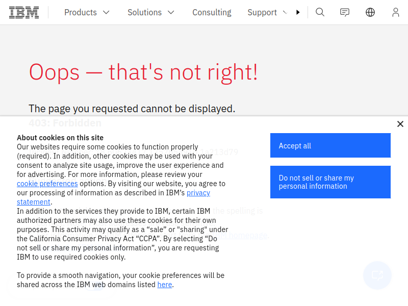The height and width of the screenshot is (306, 408).
Task: Click Do not sell or share my personal information
Action: point(330,182)
